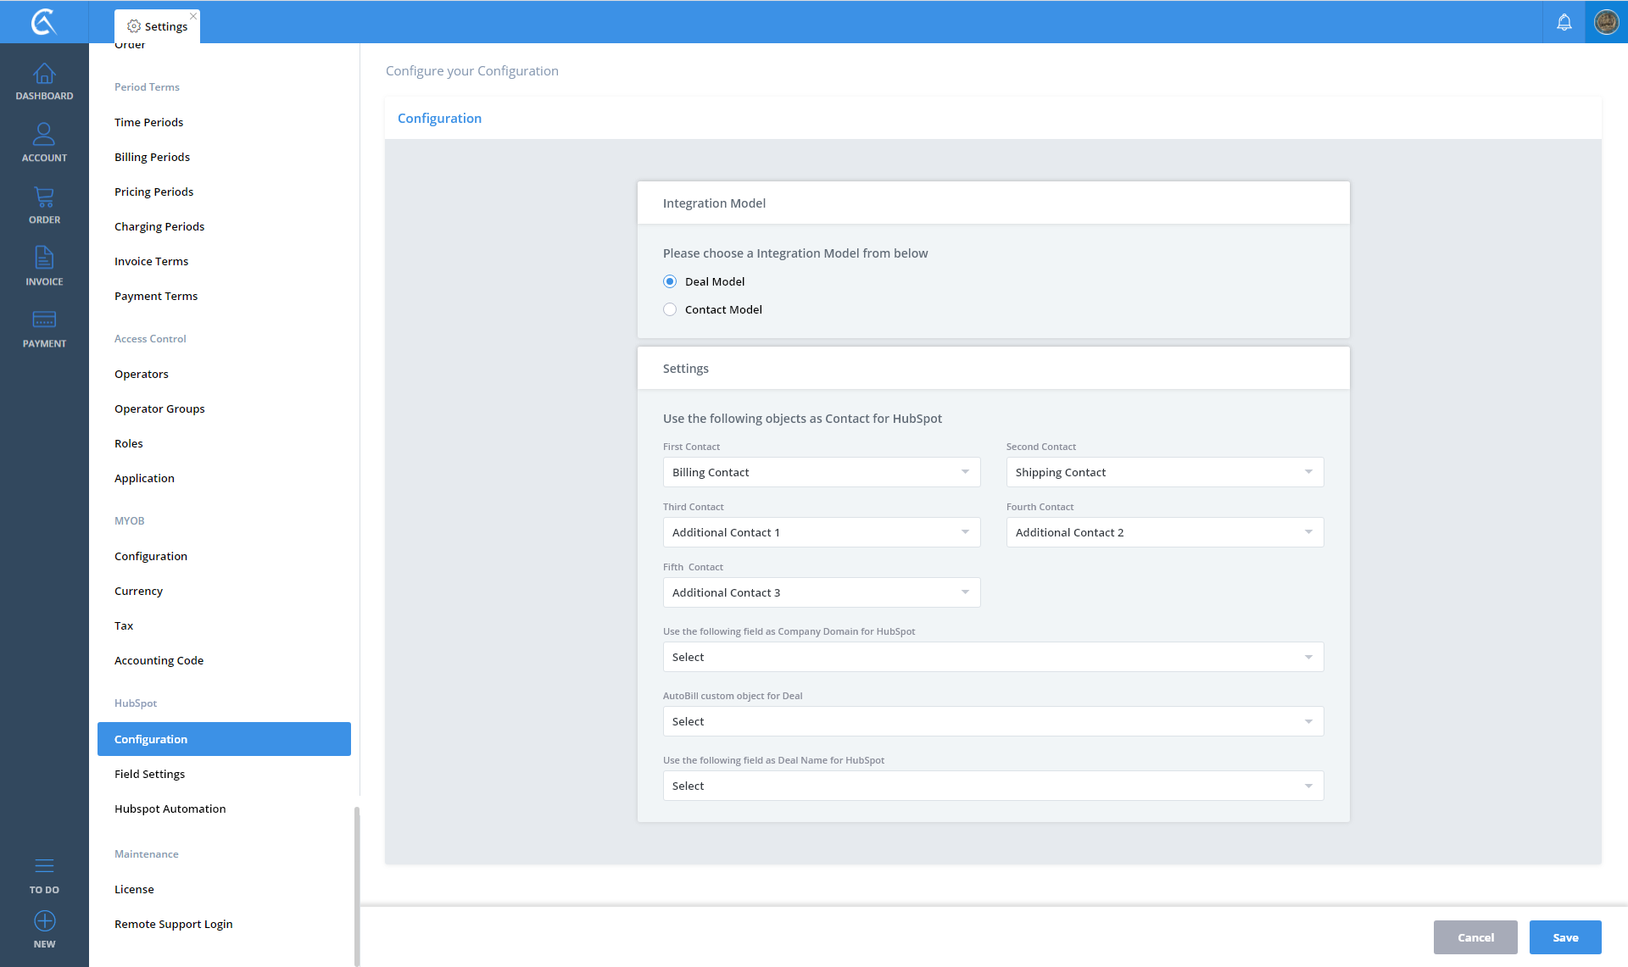Go to the Invoice document icon

44,258
